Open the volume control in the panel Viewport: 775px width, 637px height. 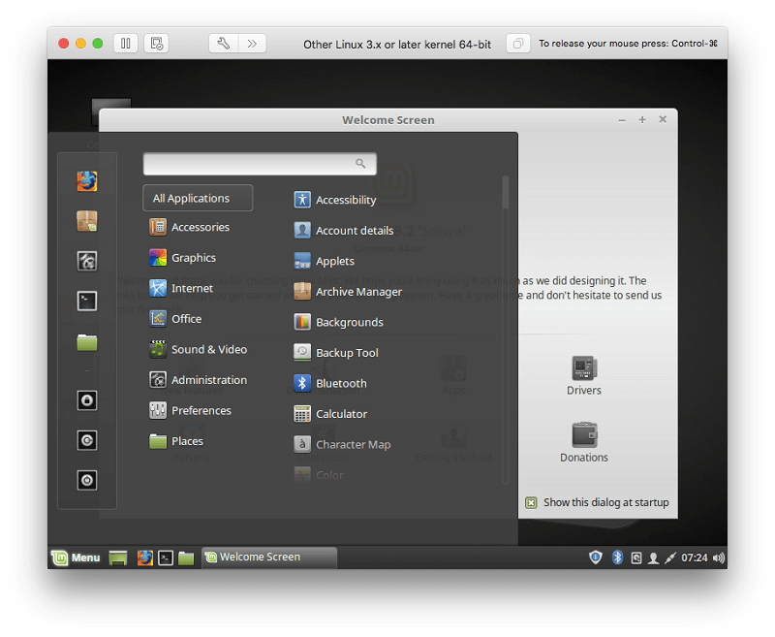click(x=719, y=557)
